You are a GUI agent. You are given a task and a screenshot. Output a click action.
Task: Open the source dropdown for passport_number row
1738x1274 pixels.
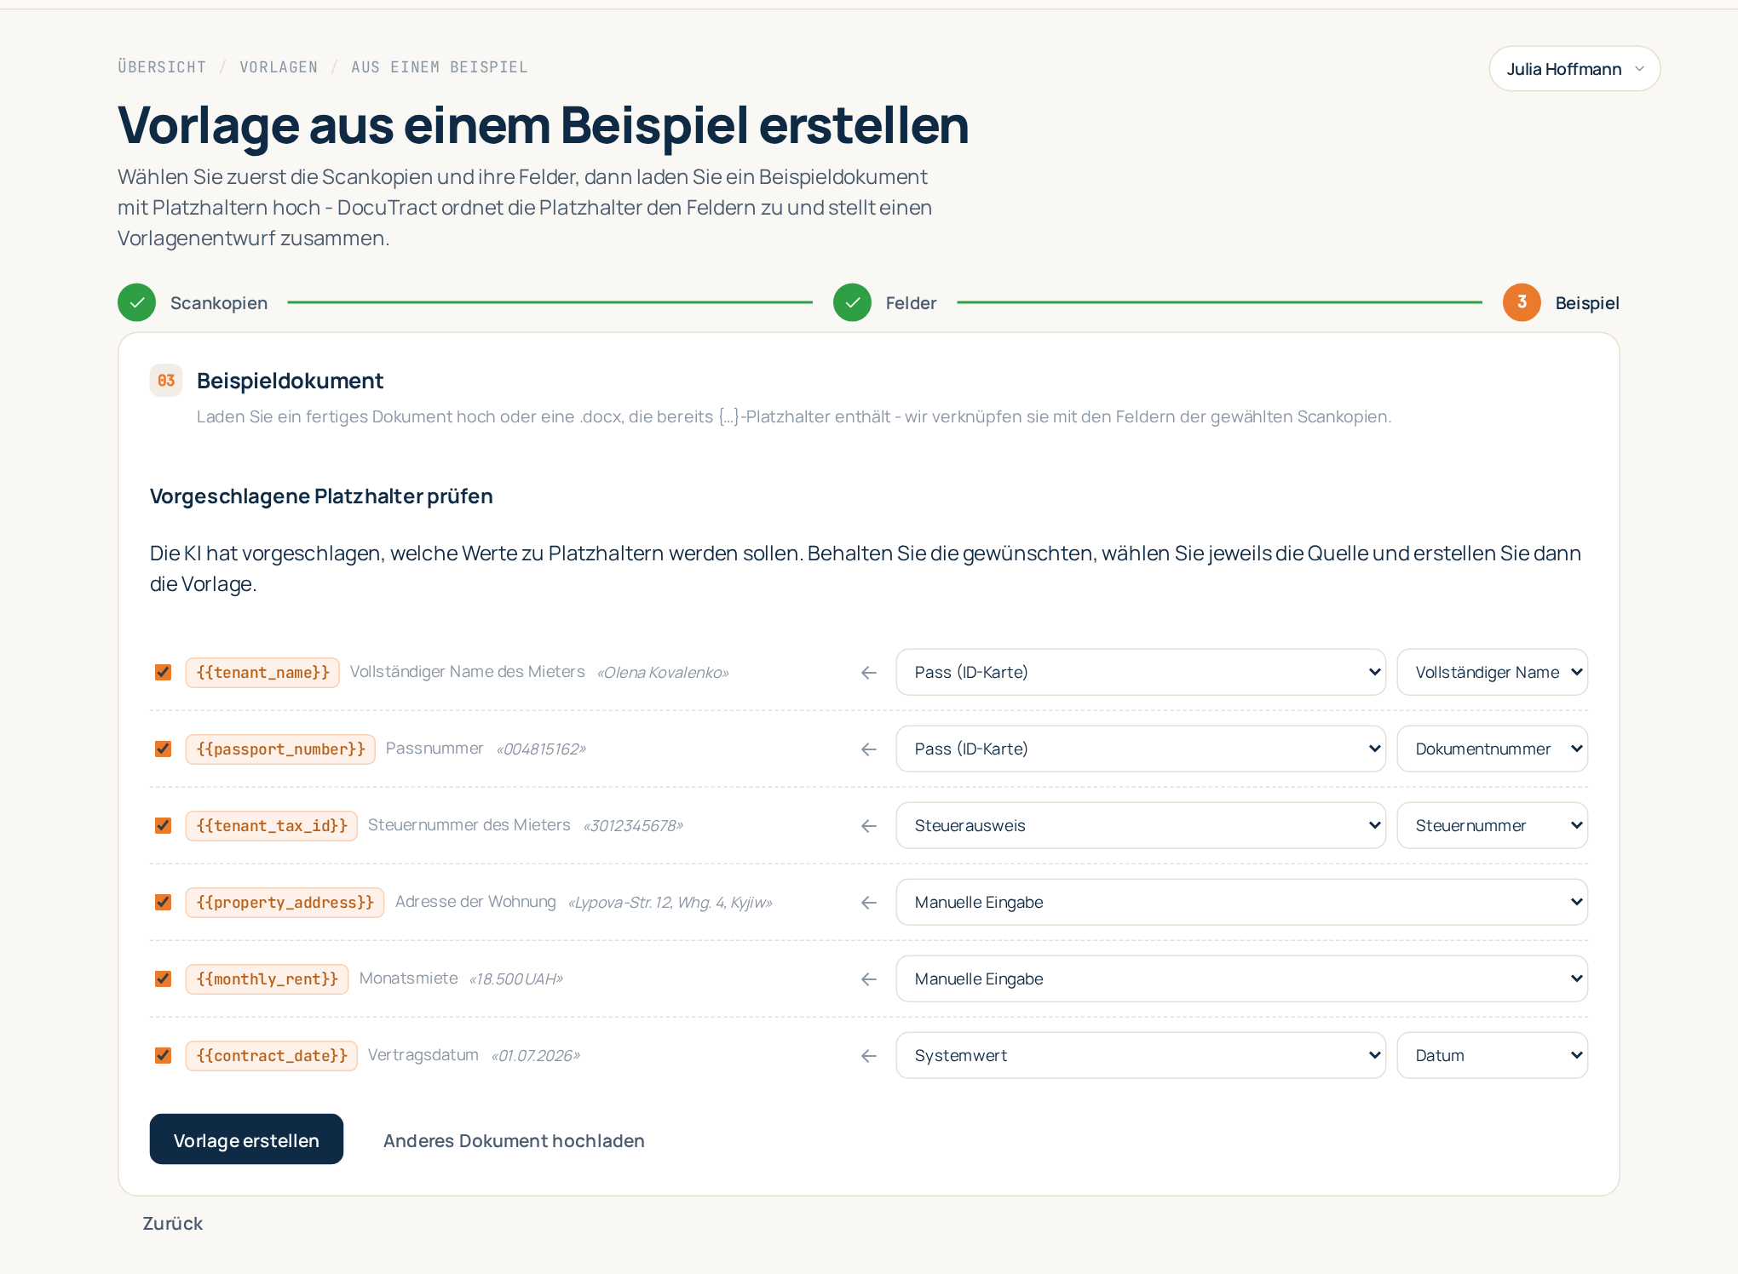(x=1141, y=749)
